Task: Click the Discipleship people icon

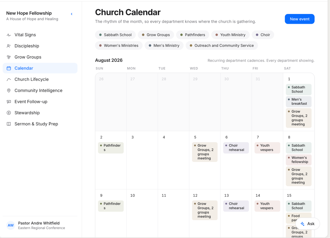Action: pyautogui.click(x=9, y=46)
